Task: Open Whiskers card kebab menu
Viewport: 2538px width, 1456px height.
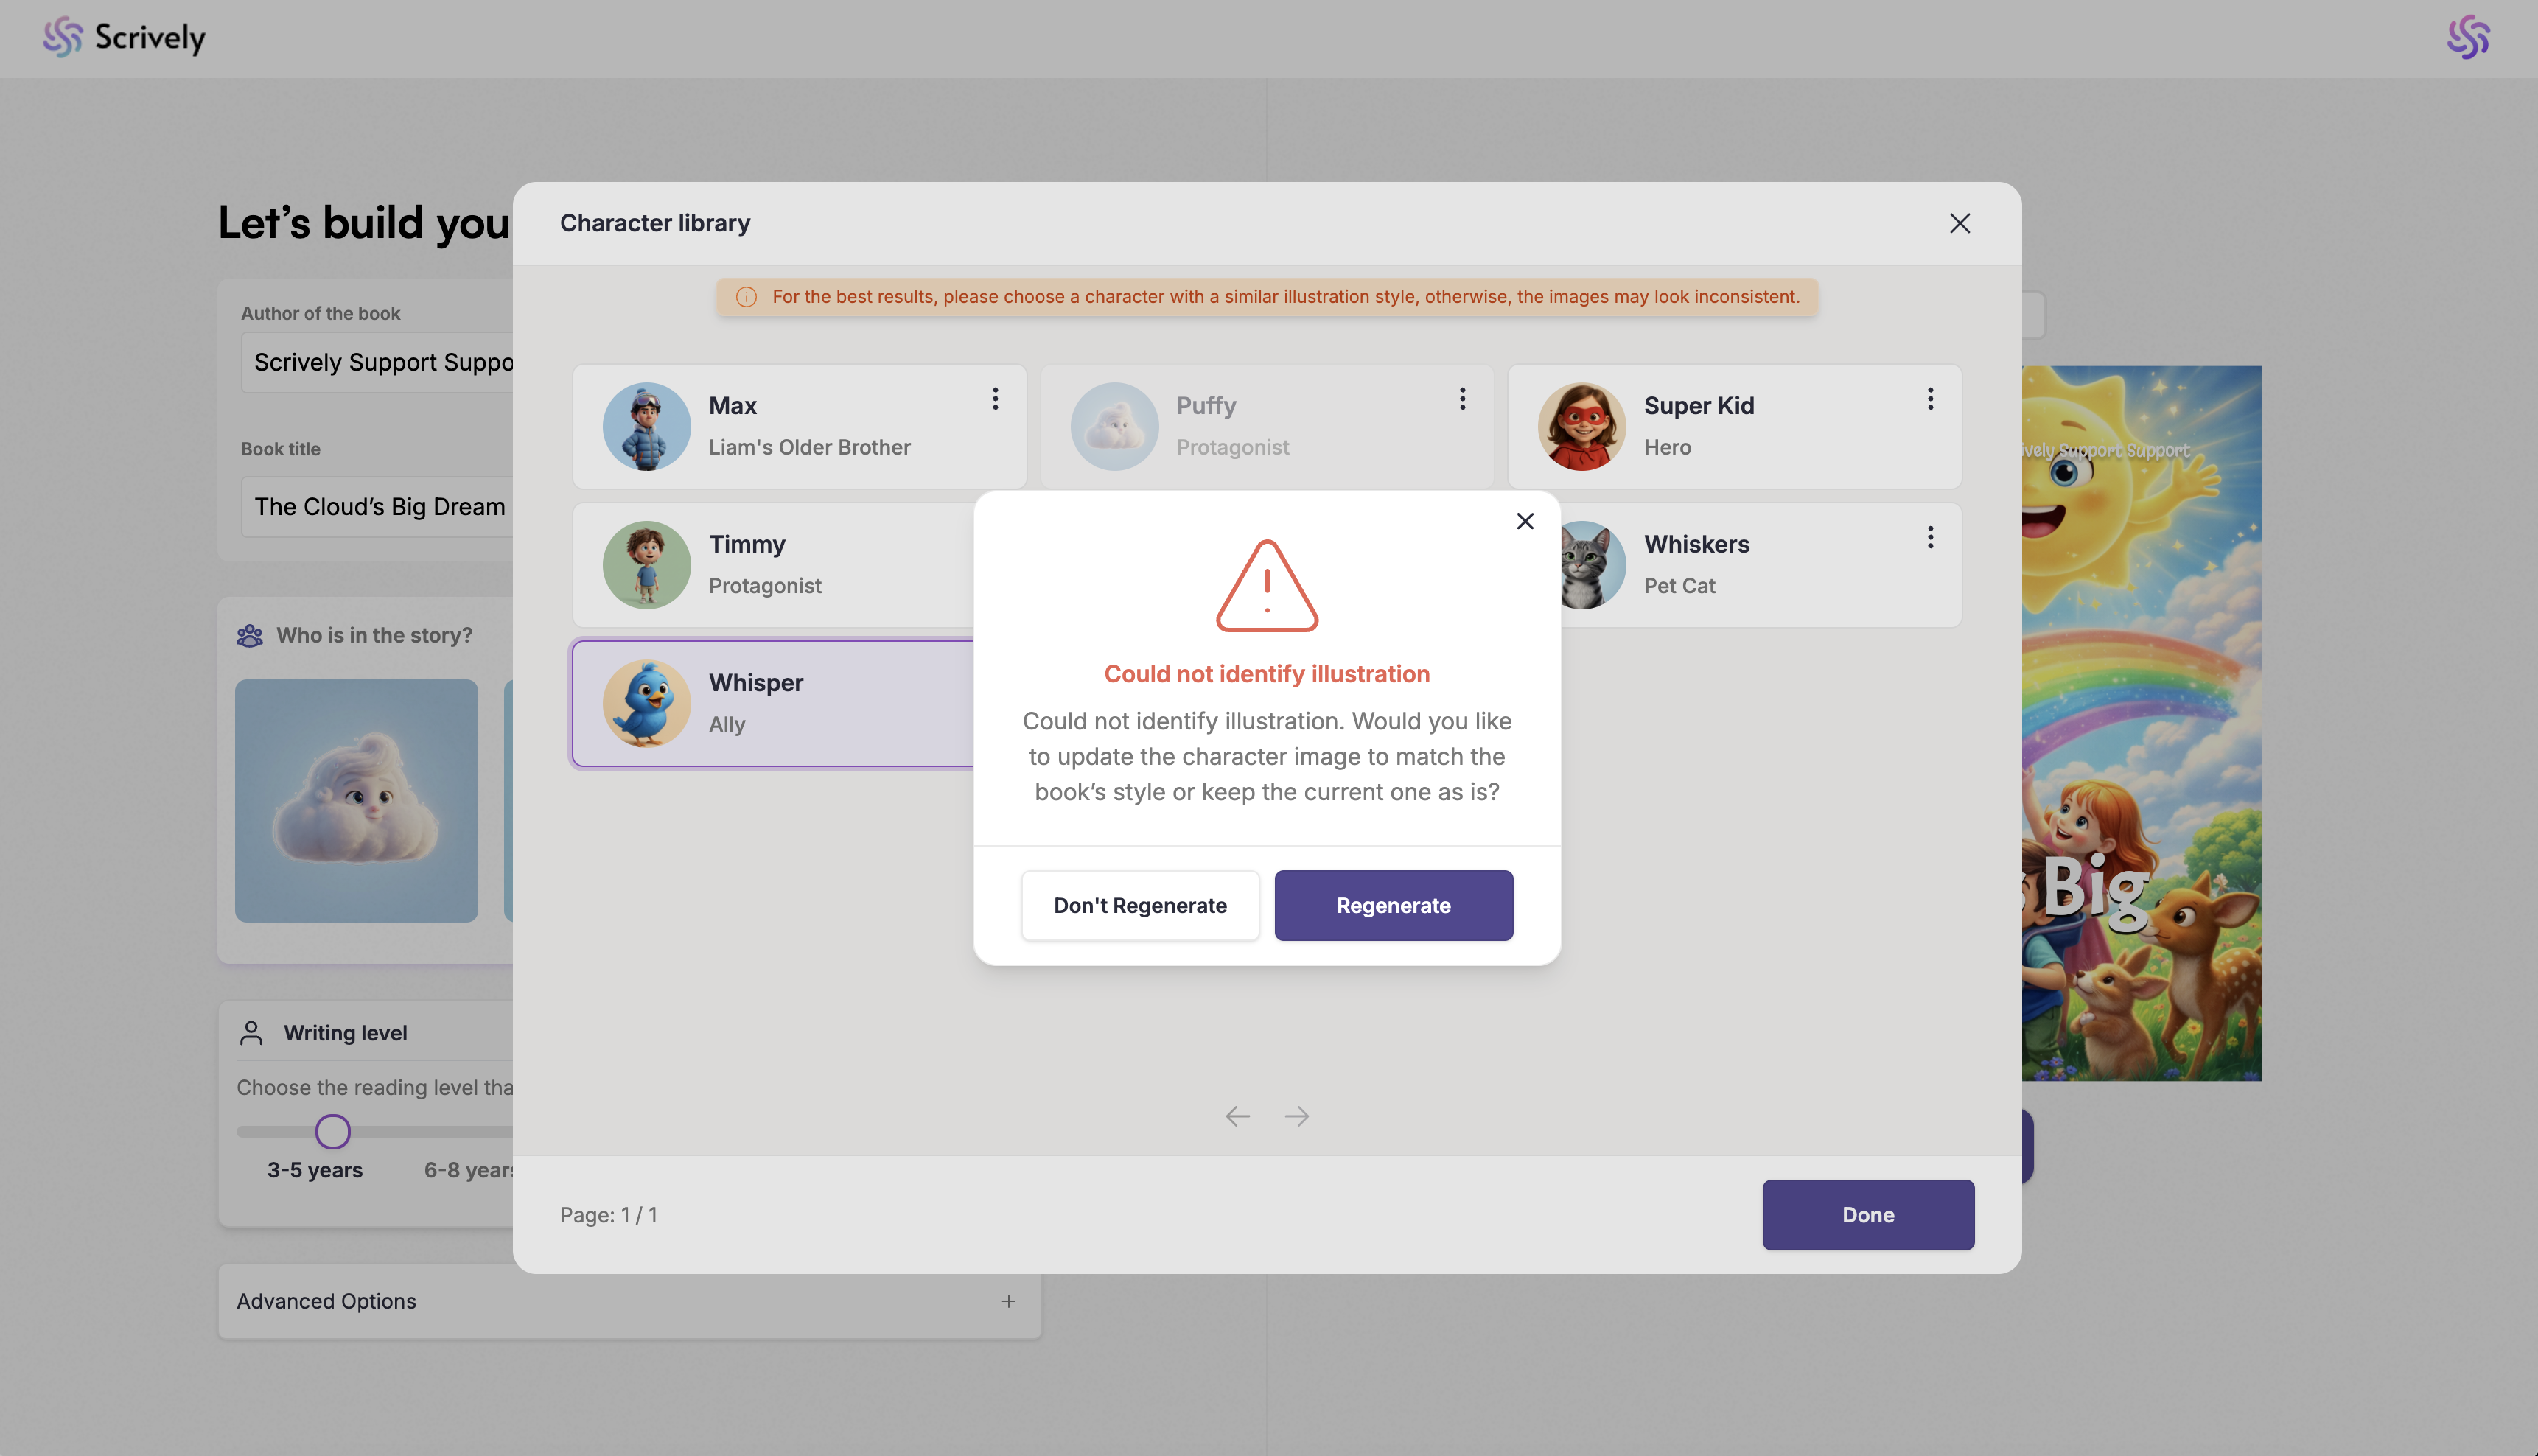Action: click(1930, 538)
